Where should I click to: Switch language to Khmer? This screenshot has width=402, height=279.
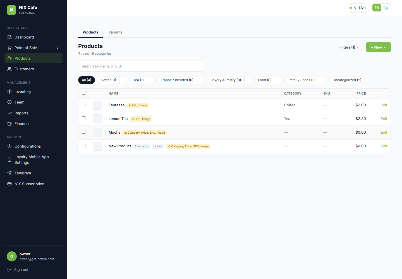[386, 8]
